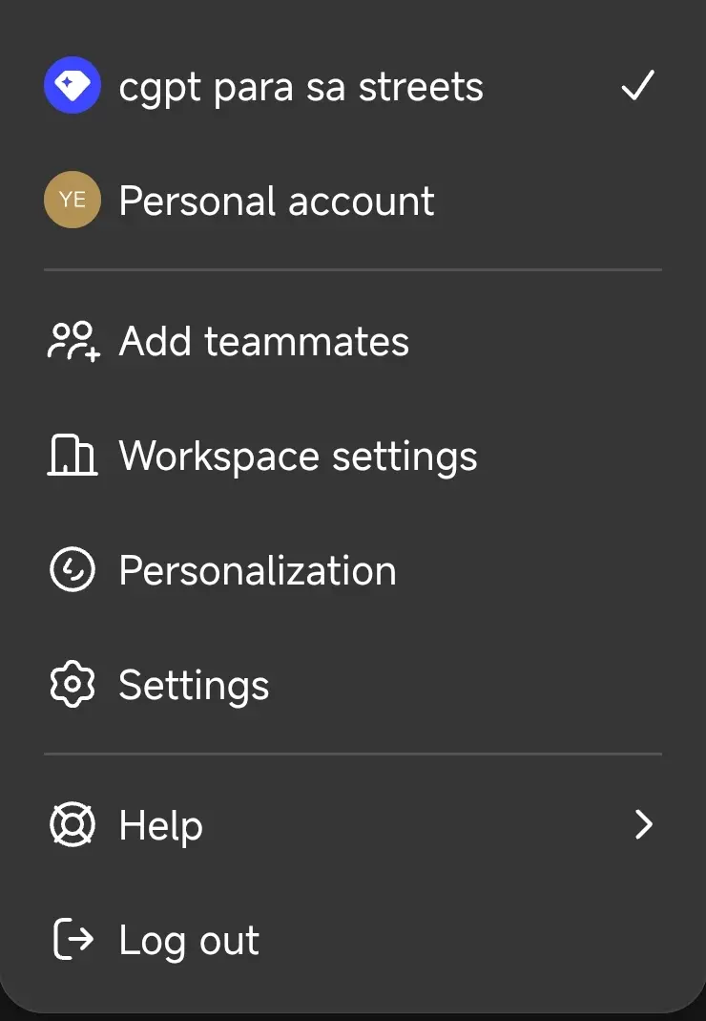Click the Help lifebuoy icon
The height and width of the screenshot is (1021, 706).
(73, 824)
